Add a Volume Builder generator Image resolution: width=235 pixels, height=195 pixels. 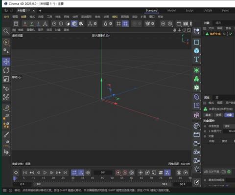[196, 79]
